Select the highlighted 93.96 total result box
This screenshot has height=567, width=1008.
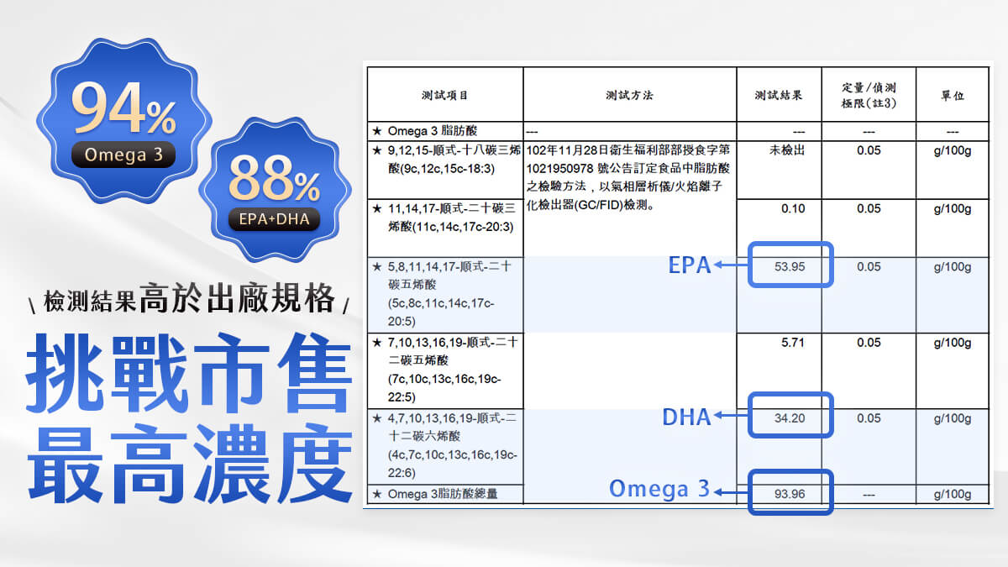[790, 492]
